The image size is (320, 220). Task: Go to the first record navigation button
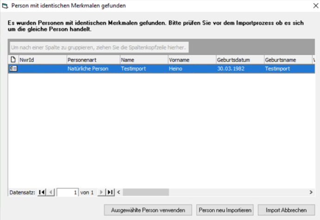tap(42, 192)
